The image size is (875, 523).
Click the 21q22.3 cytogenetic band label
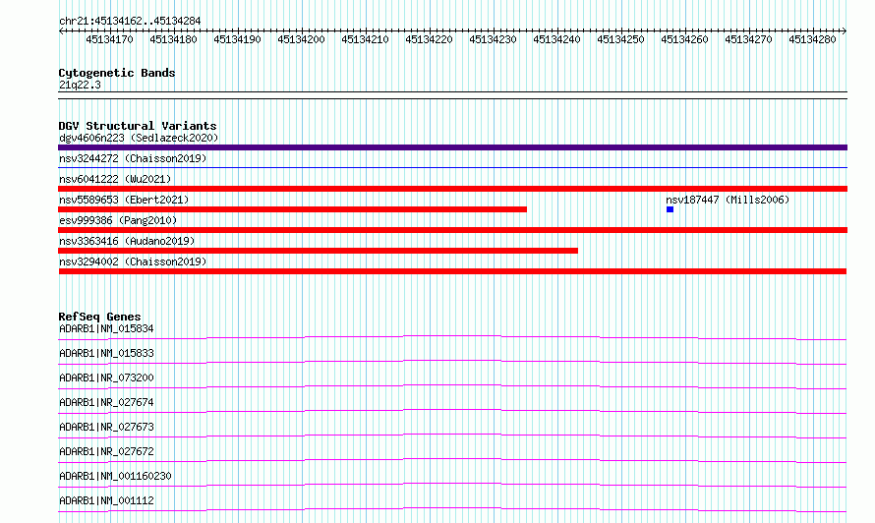tap(80, 85)
